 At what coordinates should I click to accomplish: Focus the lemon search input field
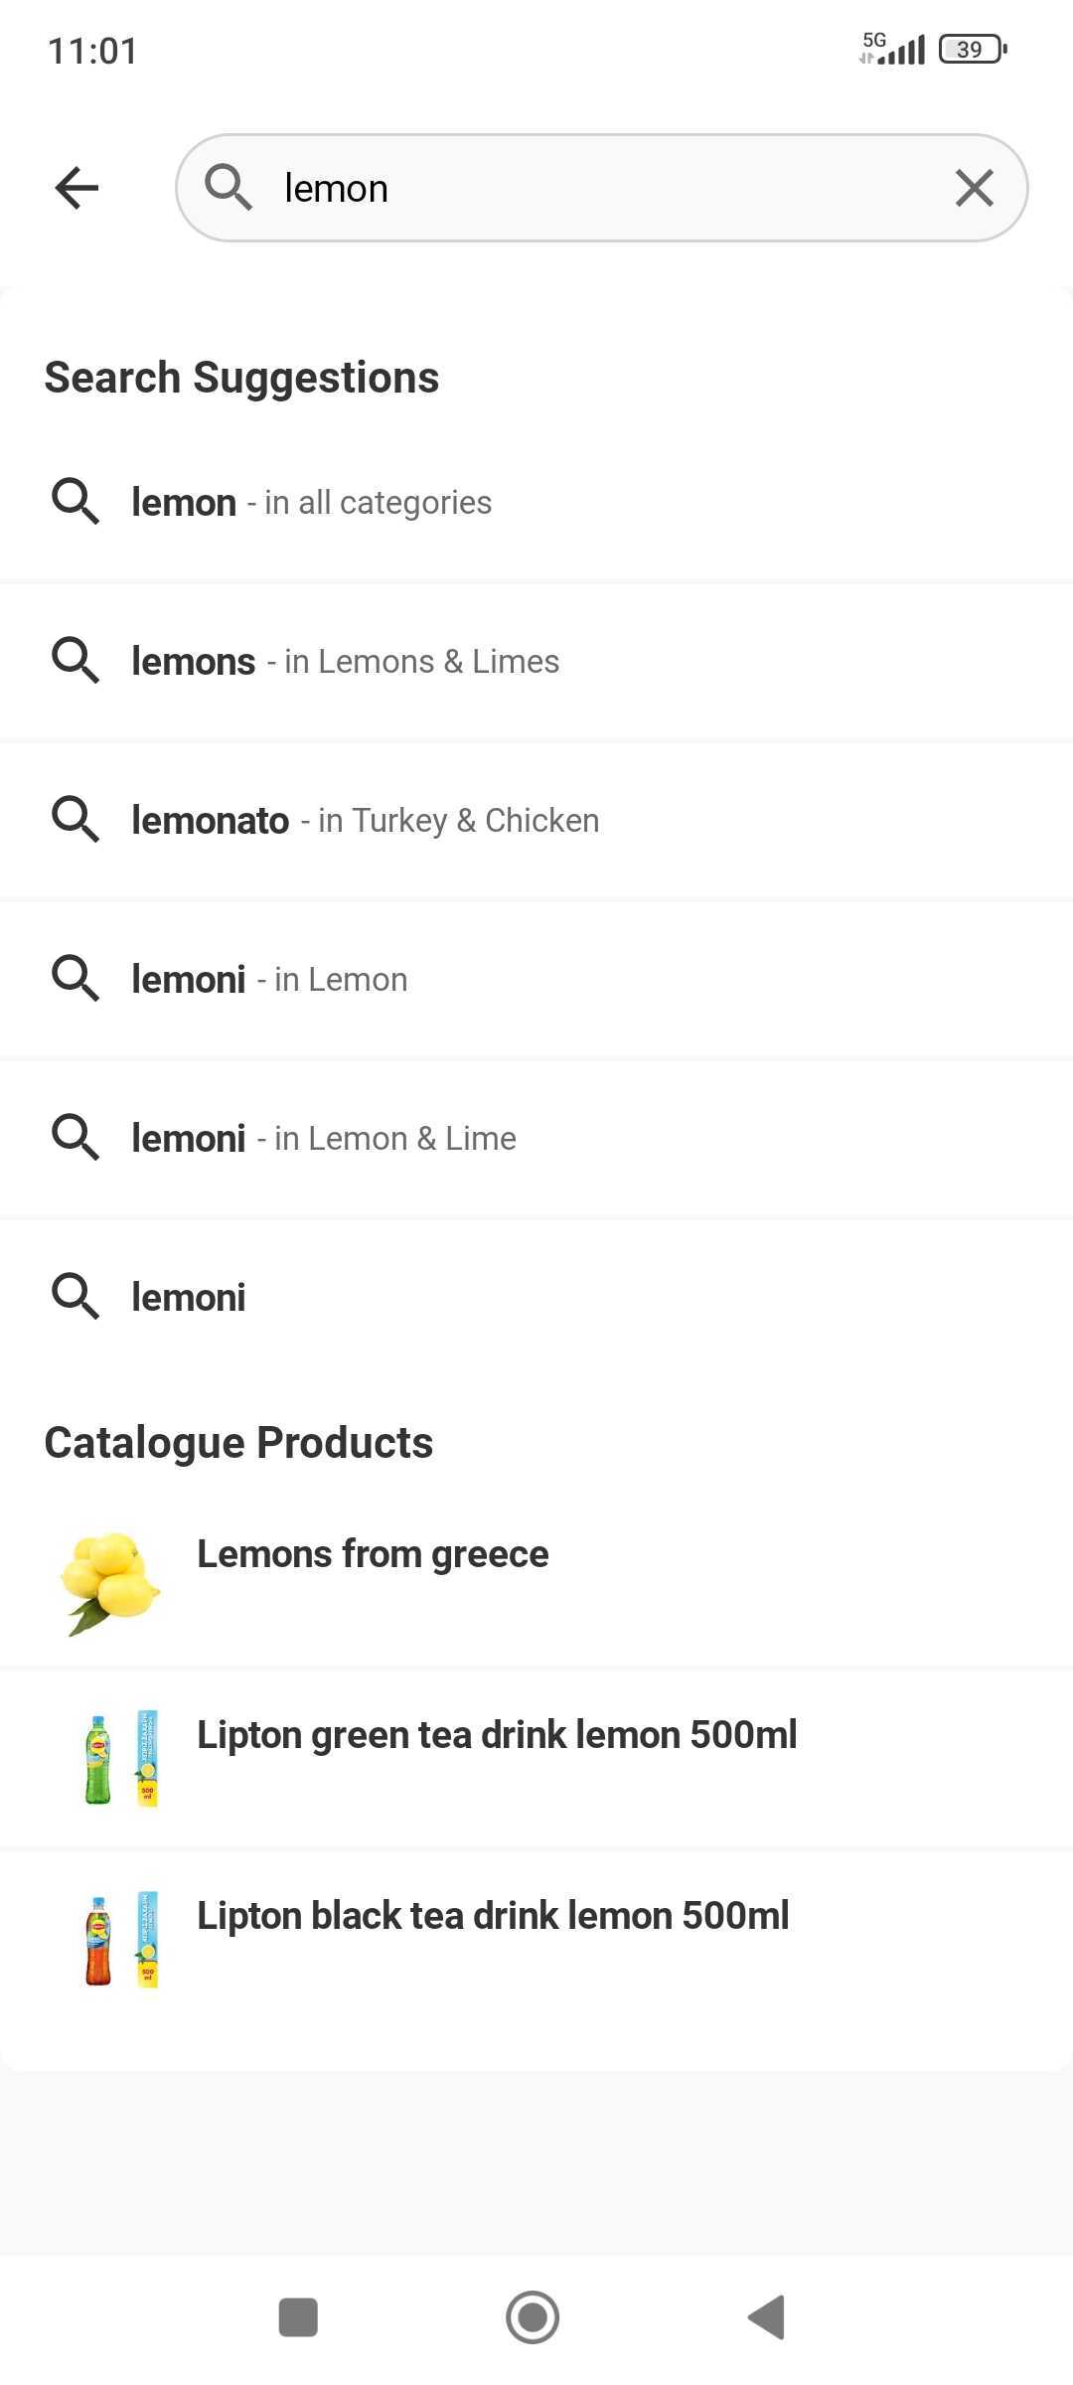(596, 188)
